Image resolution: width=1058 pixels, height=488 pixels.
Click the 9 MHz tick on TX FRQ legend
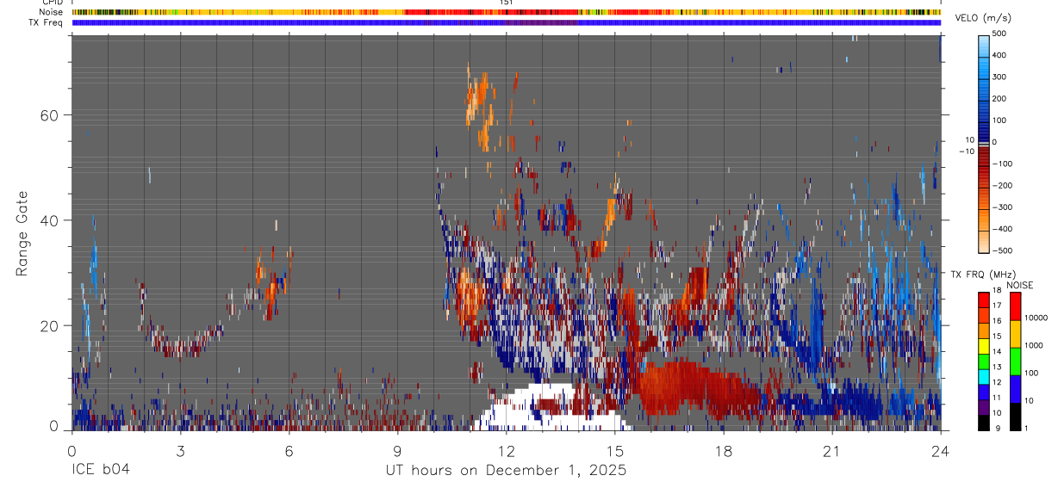[x=997, y=428]
